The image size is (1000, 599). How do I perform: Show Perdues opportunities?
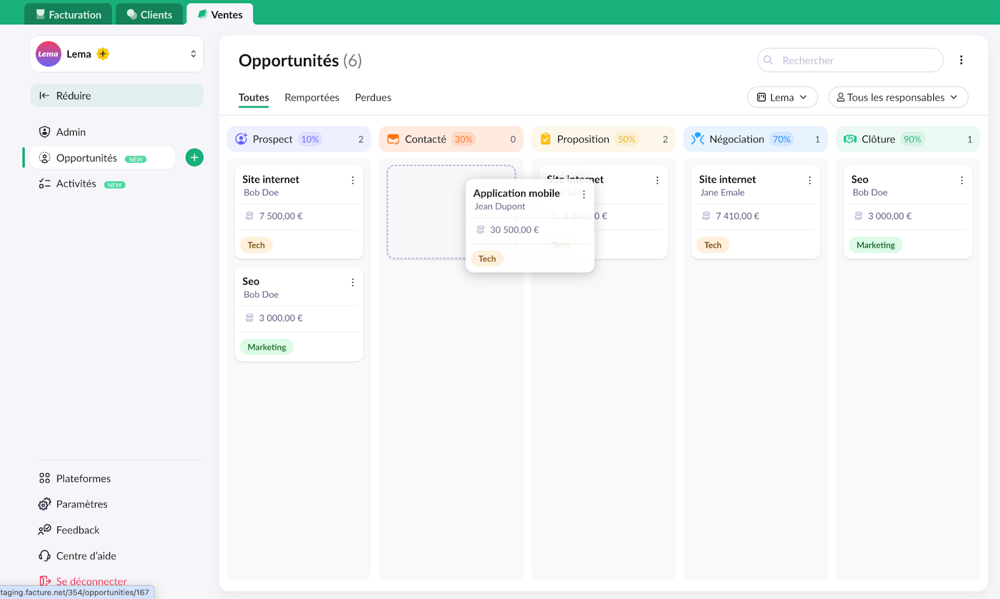coord(373,98)
